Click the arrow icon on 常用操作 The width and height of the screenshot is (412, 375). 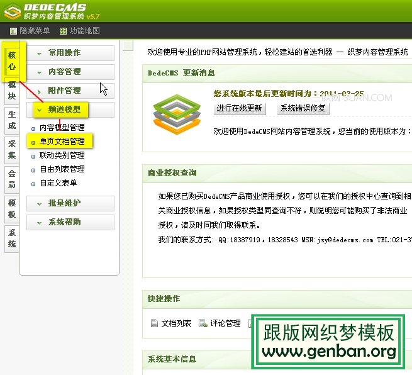(39, 54)
